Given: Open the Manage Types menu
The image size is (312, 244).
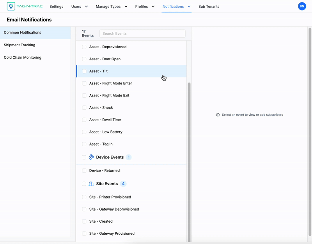Looking at the screenshot, I should pos(108,7).
